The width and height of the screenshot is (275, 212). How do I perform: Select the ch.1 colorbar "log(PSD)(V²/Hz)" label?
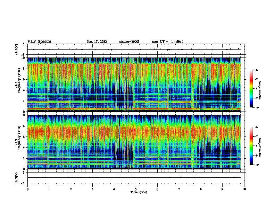pos(260,90)
